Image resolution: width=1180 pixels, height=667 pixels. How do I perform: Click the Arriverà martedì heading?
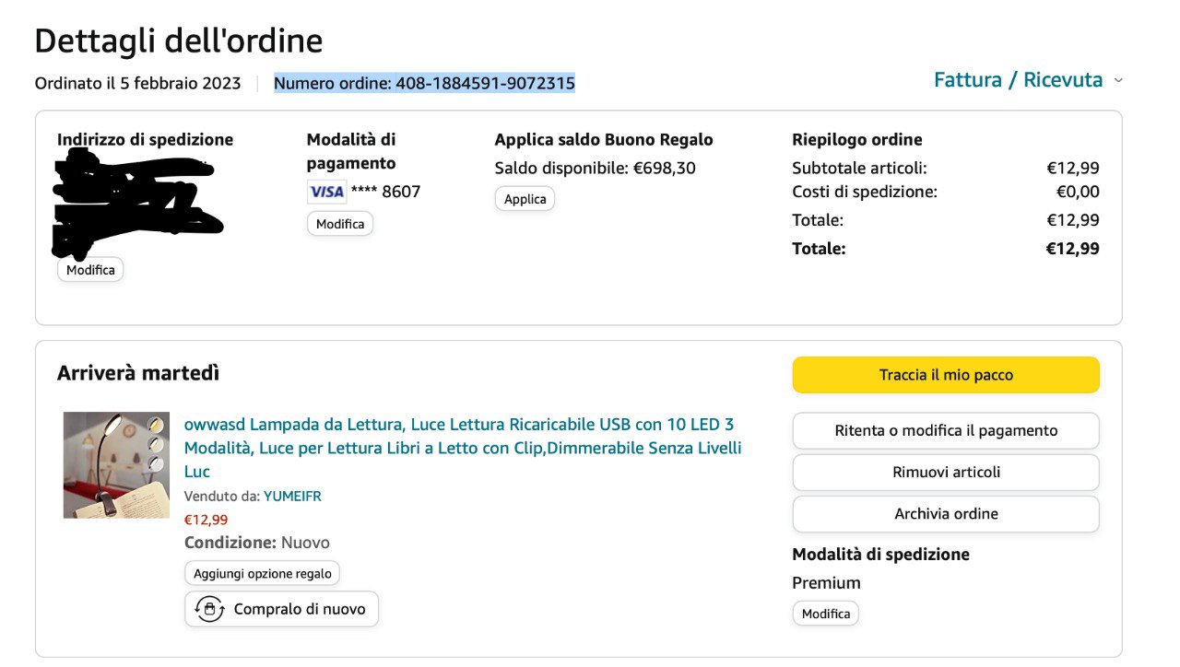138,373
